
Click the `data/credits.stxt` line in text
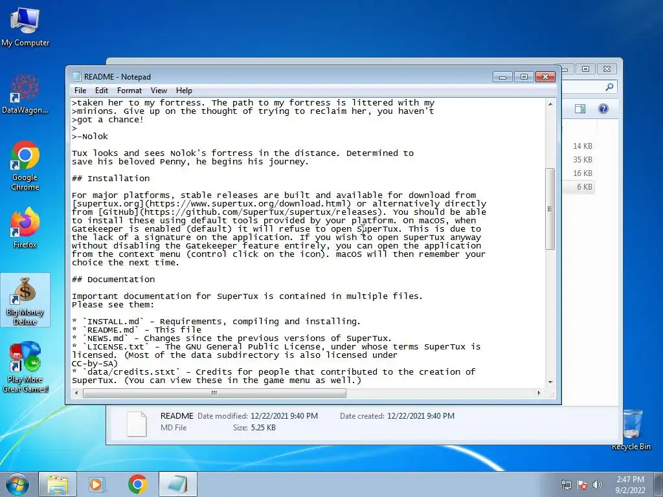[274, 372]
